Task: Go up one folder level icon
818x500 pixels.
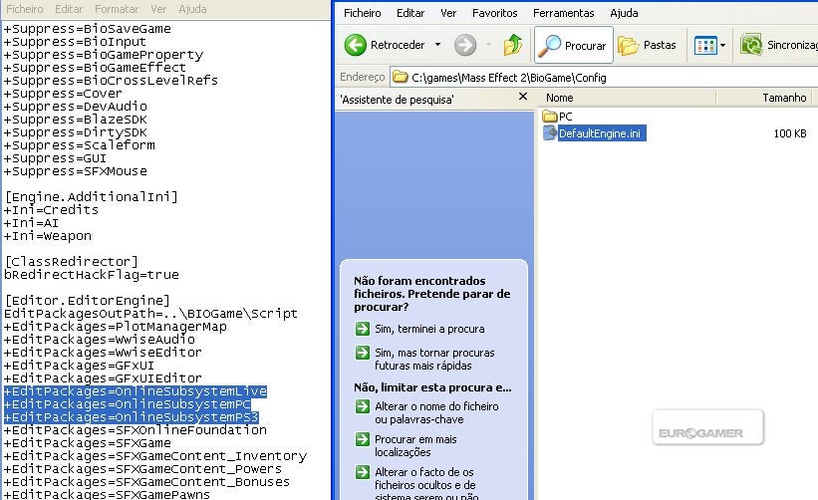Action: pos(513,45)
